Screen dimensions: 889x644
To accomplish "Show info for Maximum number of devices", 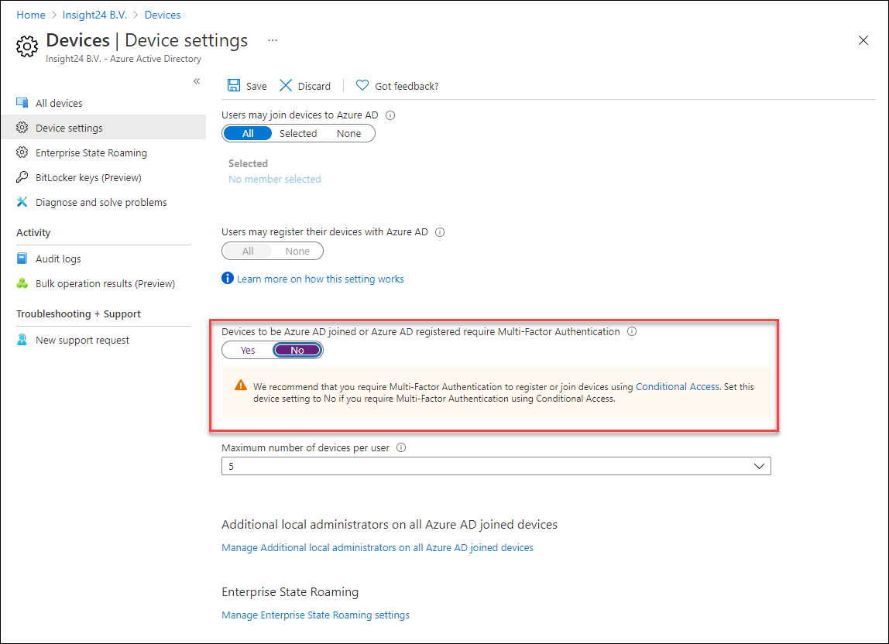I will (x=401, y=447).
